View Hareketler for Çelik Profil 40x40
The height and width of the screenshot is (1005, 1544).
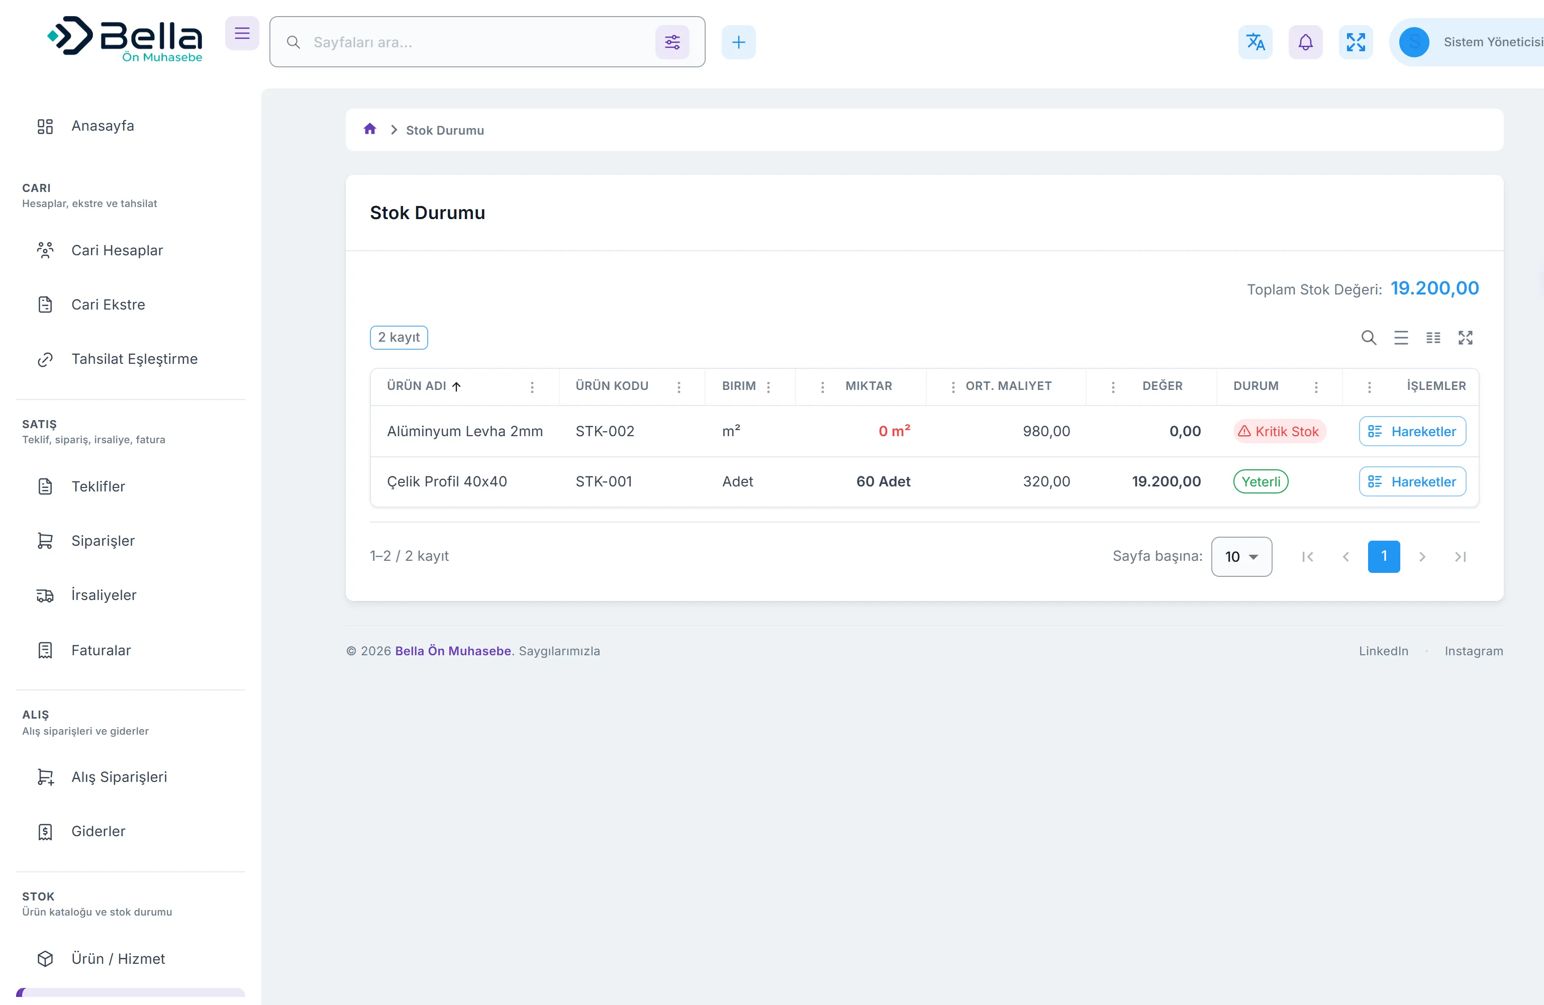click(x=1412, y=481)
